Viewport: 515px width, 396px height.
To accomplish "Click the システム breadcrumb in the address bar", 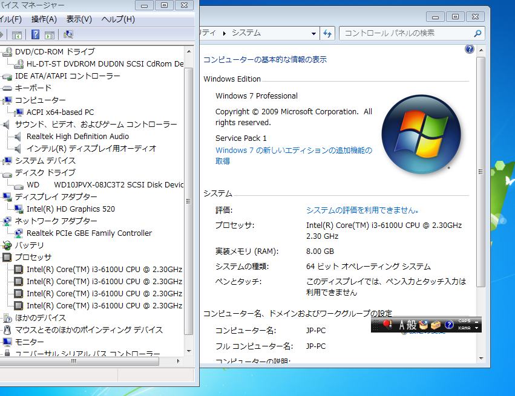I will [246, 33].
